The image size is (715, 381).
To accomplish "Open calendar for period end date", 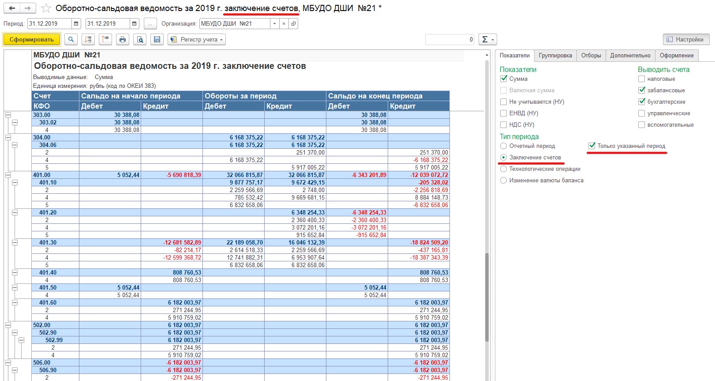I will (x=135, y=24).
